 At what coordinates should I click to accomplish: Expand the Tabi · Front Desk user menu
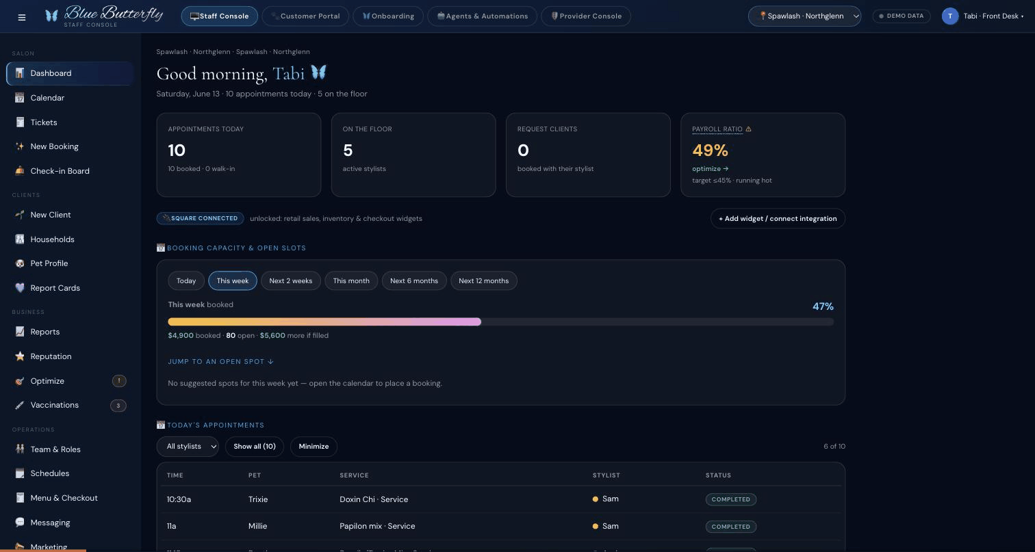tap(984, 16)
